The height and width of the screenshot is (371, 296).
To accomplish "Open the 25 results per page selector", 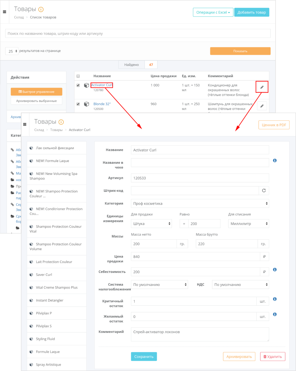I will tap(12, 51).
